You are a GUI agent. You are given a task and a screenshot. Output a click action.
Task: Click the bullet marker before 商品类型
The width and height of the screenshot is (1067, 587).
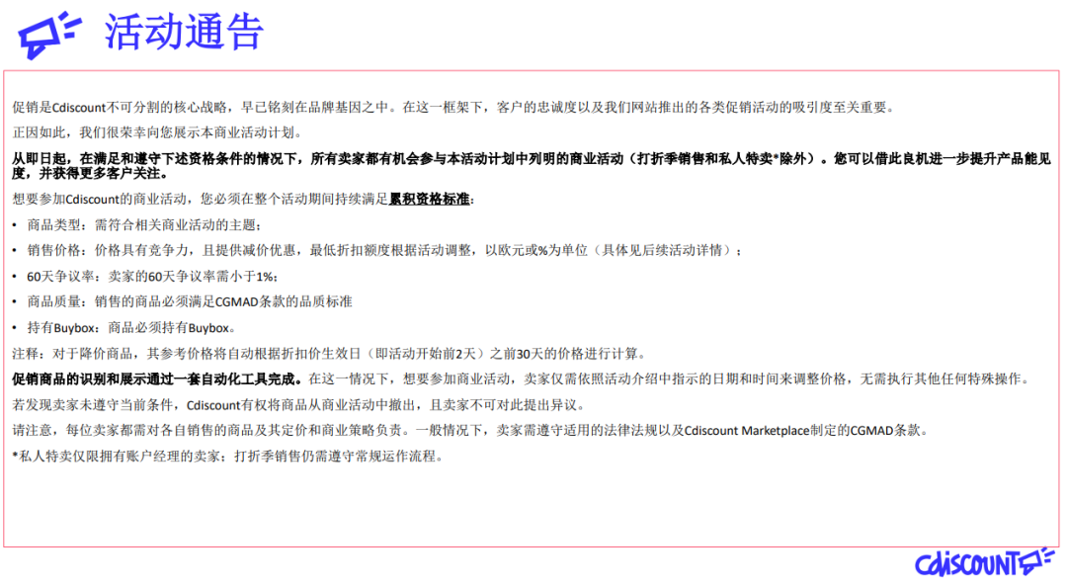[12, 225]
